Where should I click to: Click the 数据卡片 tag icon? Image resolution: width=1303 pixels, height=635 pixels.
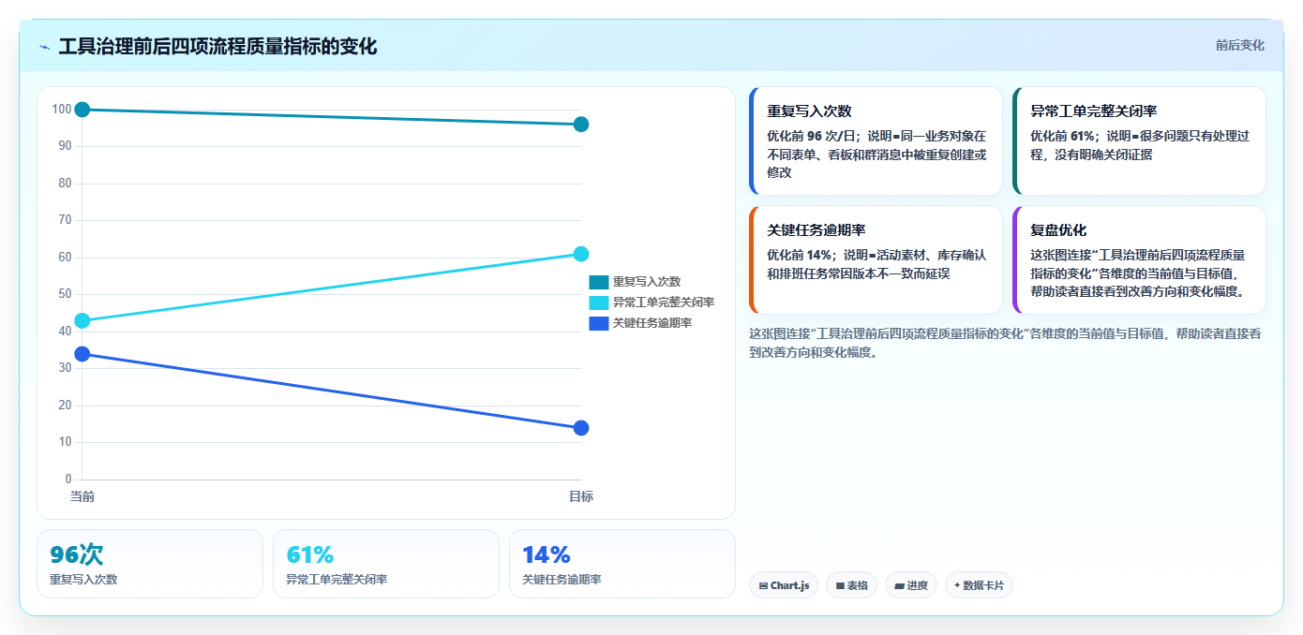pos(956,585)
